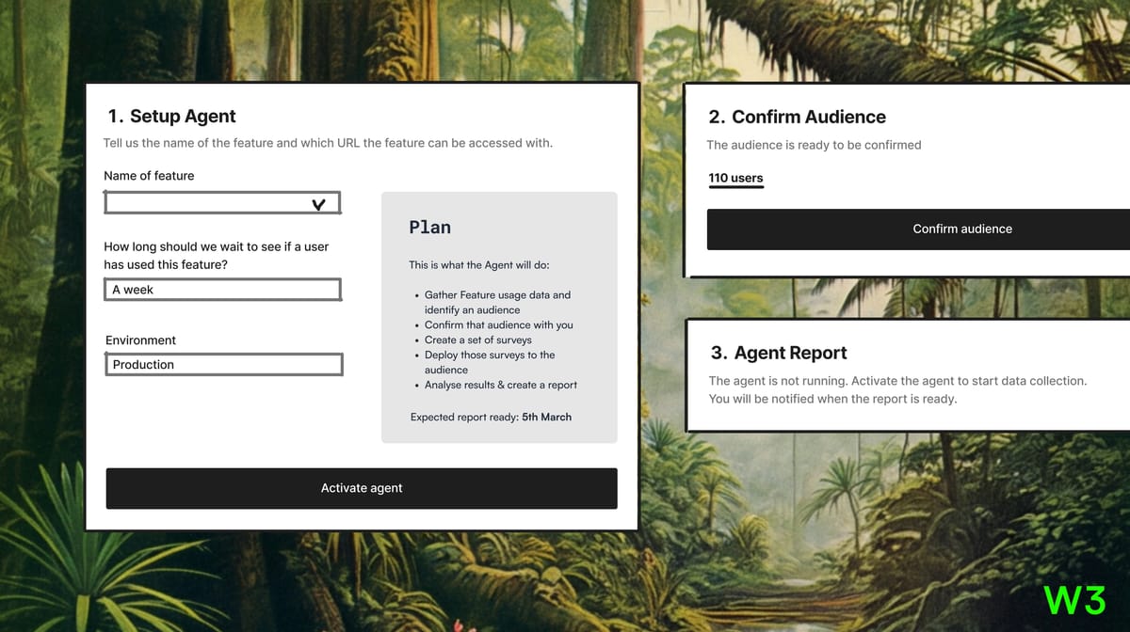The width and height of the screenshot is (1130, 632).
Task: Click the '110 users' audience count
Action: [x=735, y=178]
